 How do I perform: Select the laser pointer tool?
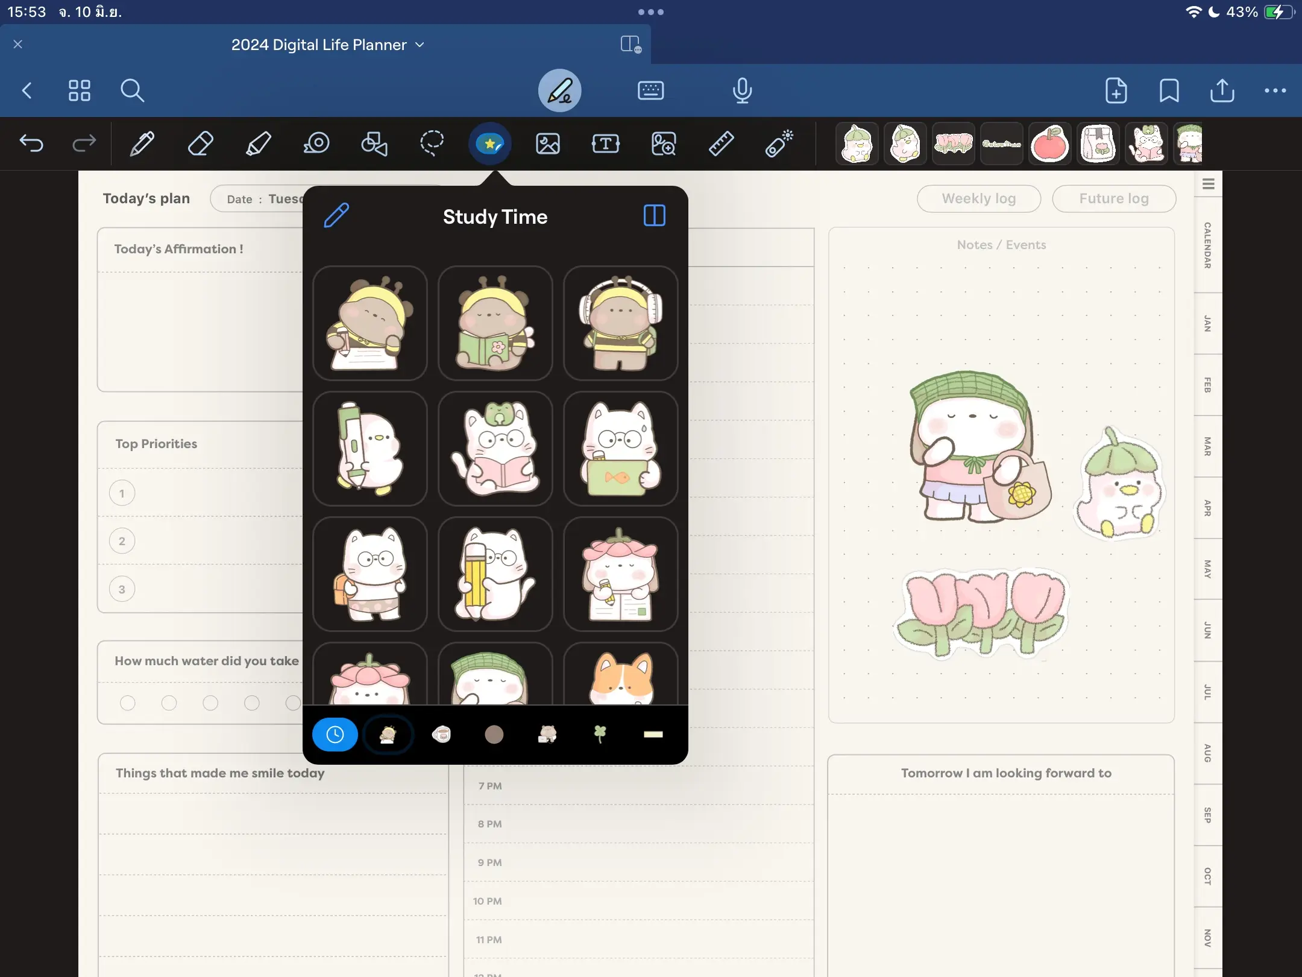coord(779,144)
